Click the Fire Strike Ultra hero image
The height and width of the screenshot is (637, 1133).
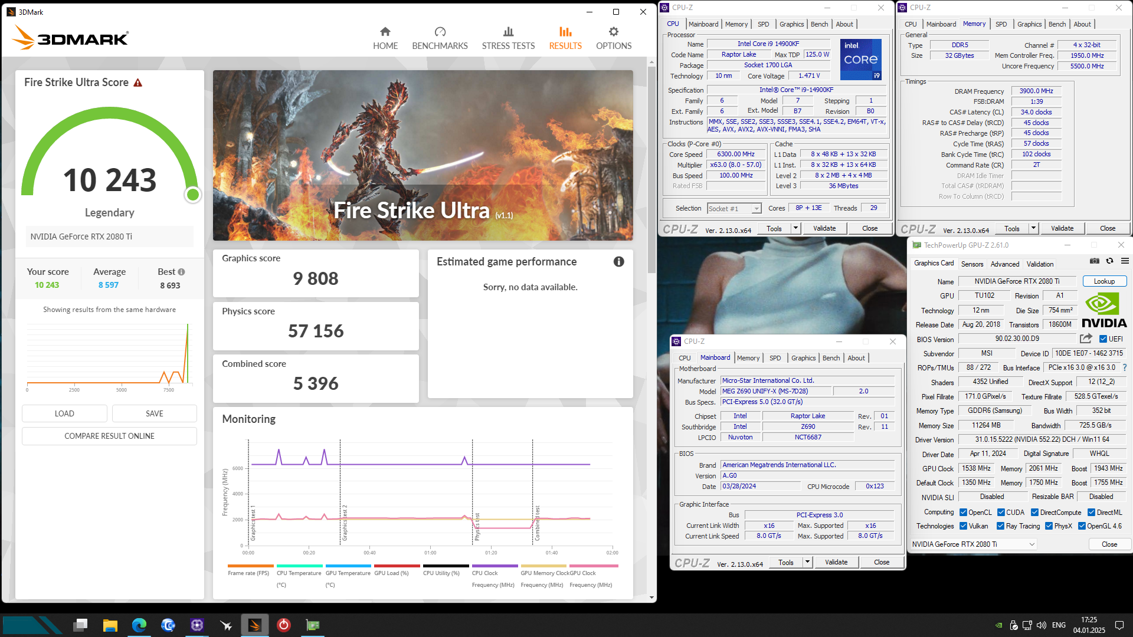pyautogui.click(x=423, y=156)
